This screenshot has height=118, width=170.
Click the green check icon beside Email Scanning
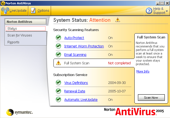point(58,55)
